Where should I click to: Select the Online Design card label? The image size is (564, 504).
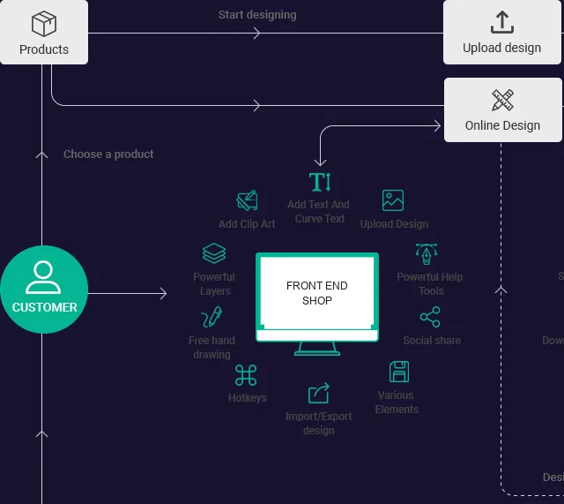pyautogui.click(x=502, y=125)
